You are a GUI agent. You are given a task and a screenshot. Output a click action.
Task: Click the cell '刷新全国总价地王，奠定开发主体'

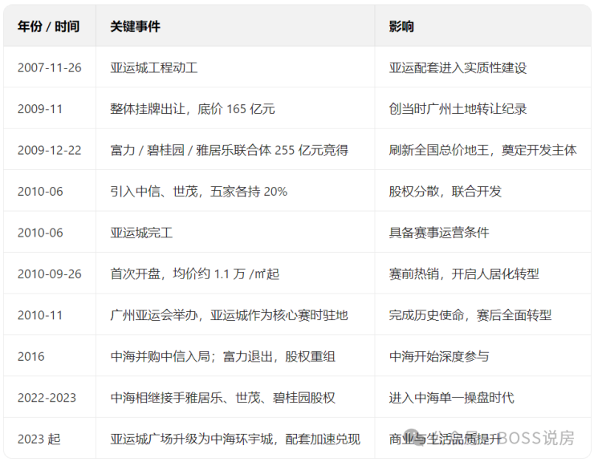coord(482,150)
